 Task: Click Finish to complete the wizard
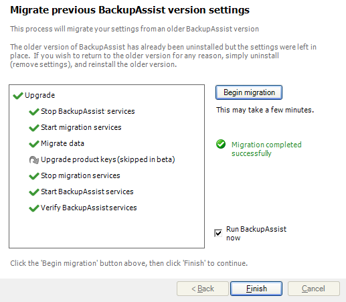tap(256, 289)
